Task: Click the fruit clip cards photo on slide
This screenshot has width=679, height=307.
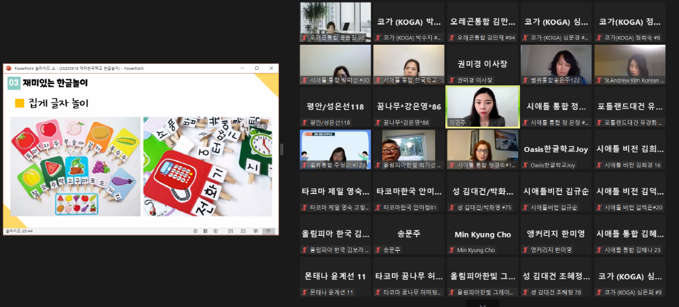Action: click(x=75, y=166)
